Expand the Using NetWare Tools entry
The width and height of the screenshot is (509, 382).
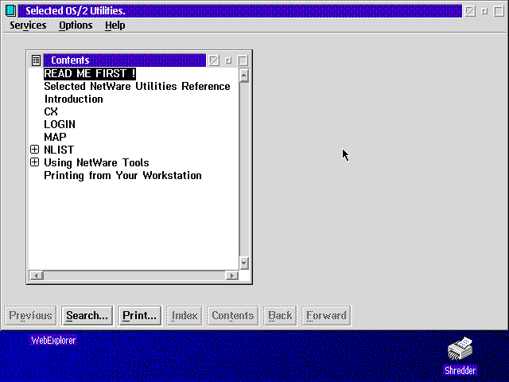coord(34,162)
